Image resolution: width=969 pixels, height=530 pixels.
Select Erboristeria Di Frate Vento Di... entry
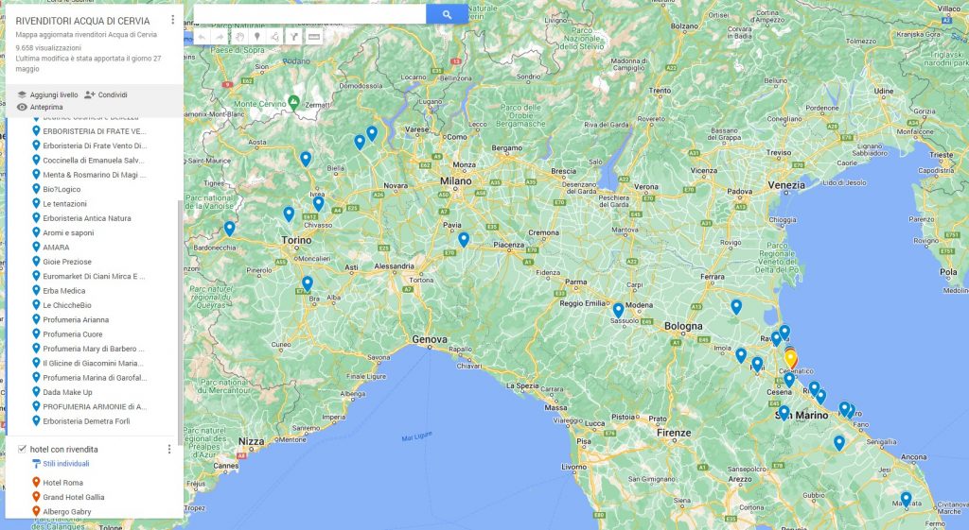tap(95, 145)
